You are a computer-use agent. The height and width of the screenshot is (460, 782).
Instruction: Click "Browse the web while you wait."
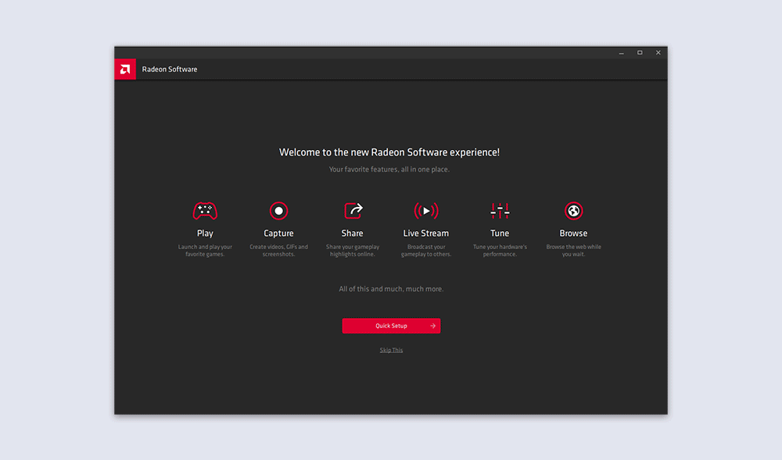tap(573, 251)
